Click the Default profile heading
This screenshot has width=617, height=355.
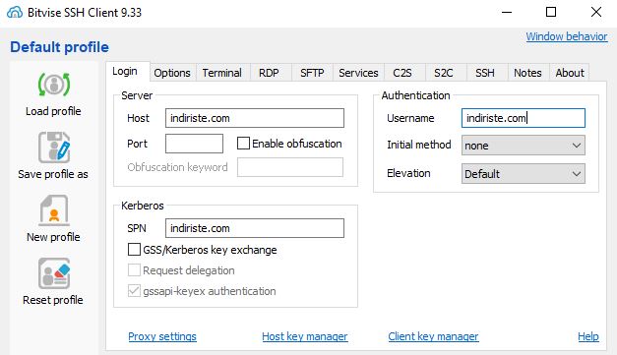coord(59,47)
